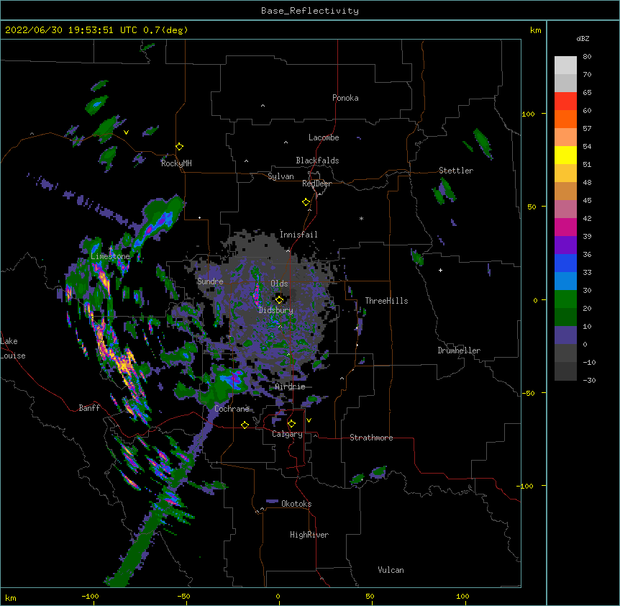
Task: Click the bright yellow 51-54 dBZ legend swatch
Action: pos(565,155)
